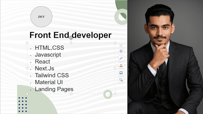Select the top-center resize handle of text box
The image size is (203, 114).
[x=71, y=43]
